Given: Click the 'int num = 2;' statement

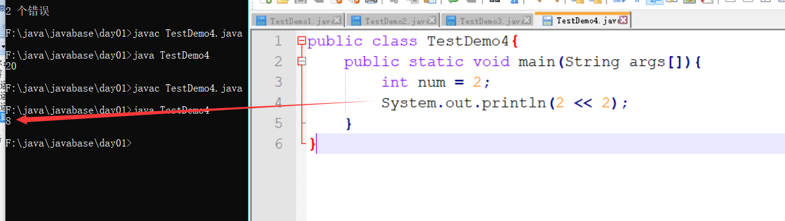Looking at the screenshot, I should pyautogui.click(x=436, y=82).
